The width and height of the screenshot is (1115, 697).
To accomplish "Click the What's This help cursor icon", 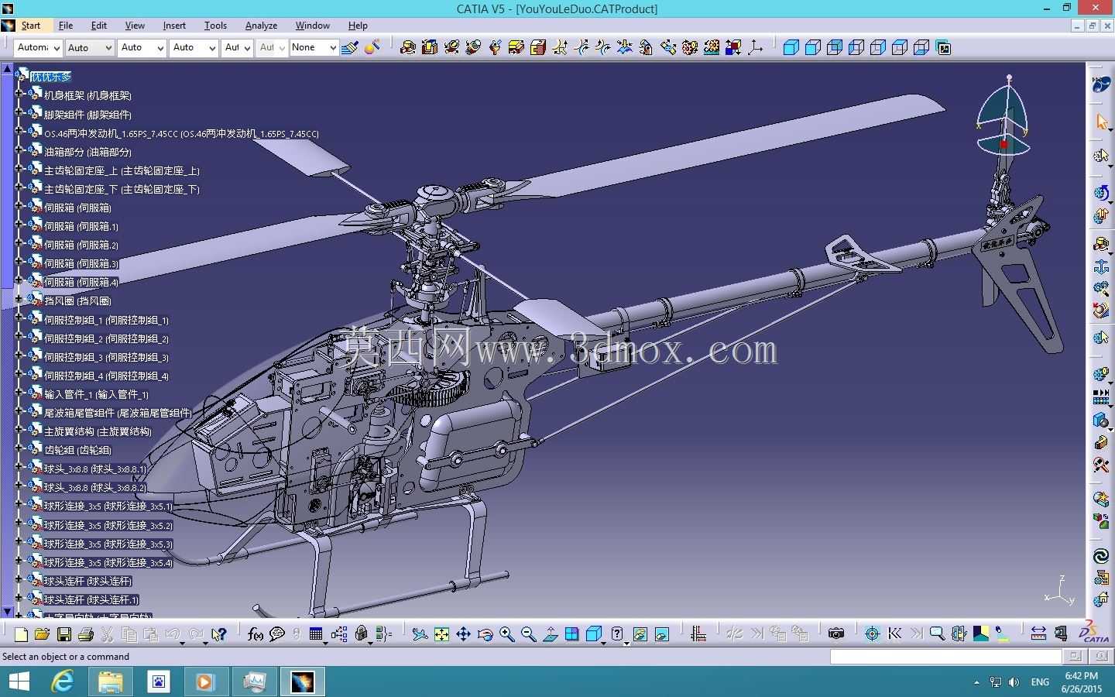I will pyautogui.click(x=219, y=634).
